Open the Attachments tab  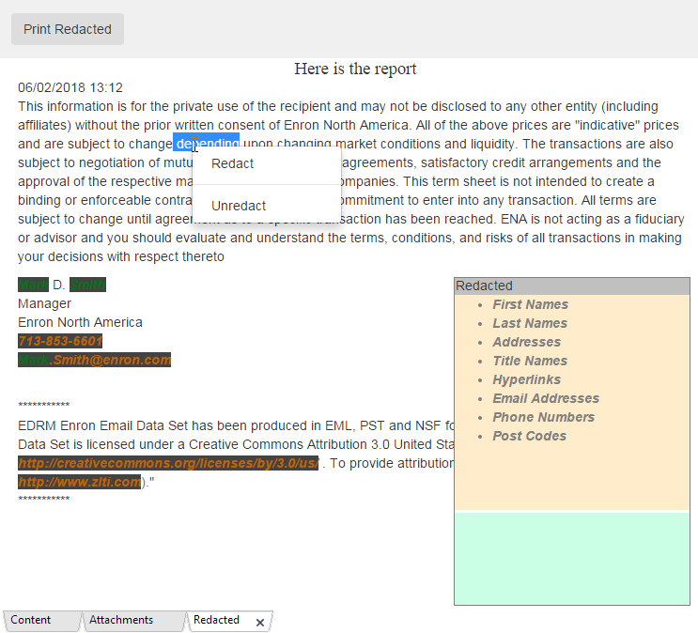click(121, 620)
